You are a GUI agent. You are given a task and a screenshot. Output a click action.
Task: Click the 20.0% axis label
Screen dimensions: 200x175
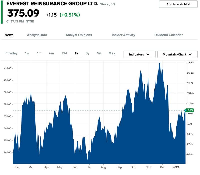click(190, 73)
